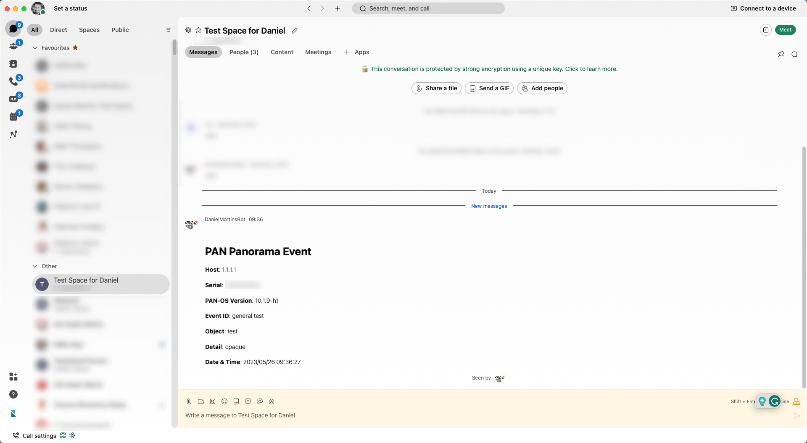This screenshot has width=807, height=443.
Task: Click the schedule icon next to Meet
Action: pyautogui.click(x=766, y=30)
